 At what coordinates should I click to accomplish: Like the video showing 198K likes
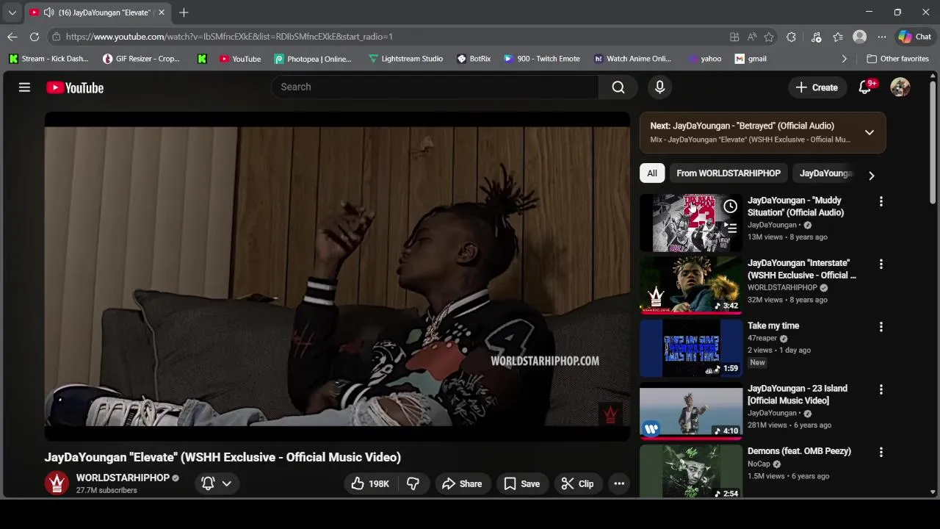click(x=369, y=483)
